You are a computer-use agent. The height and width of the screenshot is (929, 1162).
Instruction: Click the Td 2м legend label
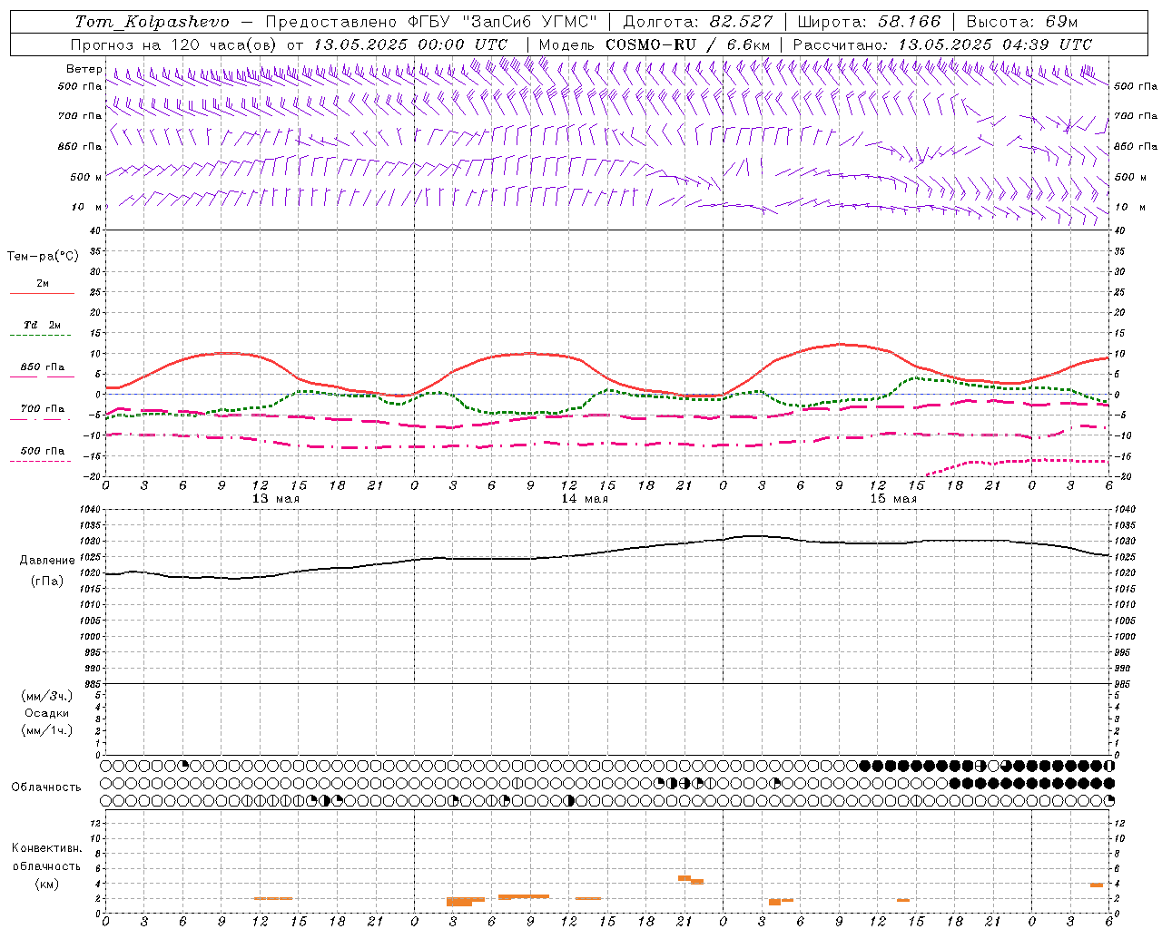tap(43, 325)
